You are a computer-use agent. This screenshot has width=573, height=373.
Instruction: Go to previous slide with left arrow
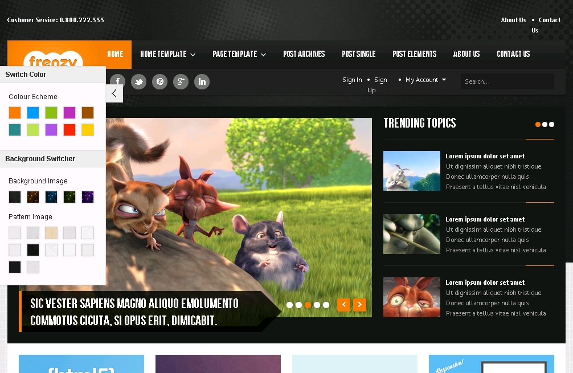(343, 305)
